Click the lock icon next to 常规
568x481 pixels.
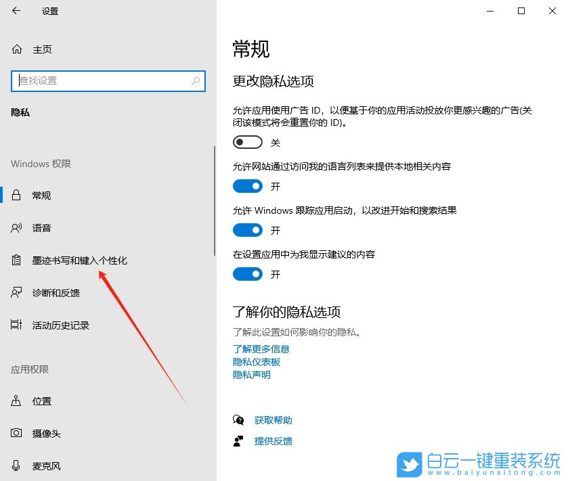pos(16,196)
